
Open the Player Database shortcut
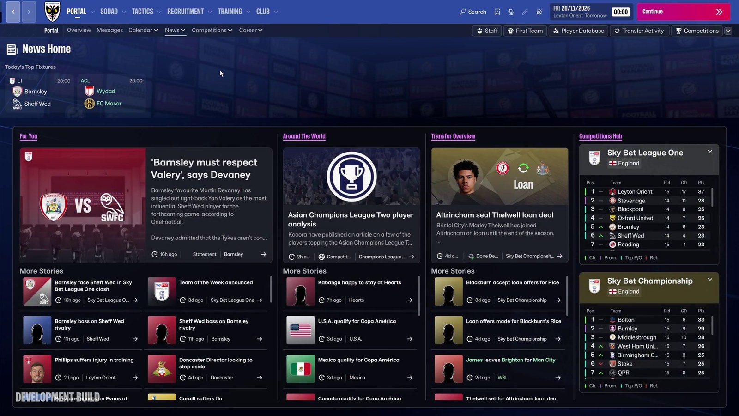tap(579, 31)
